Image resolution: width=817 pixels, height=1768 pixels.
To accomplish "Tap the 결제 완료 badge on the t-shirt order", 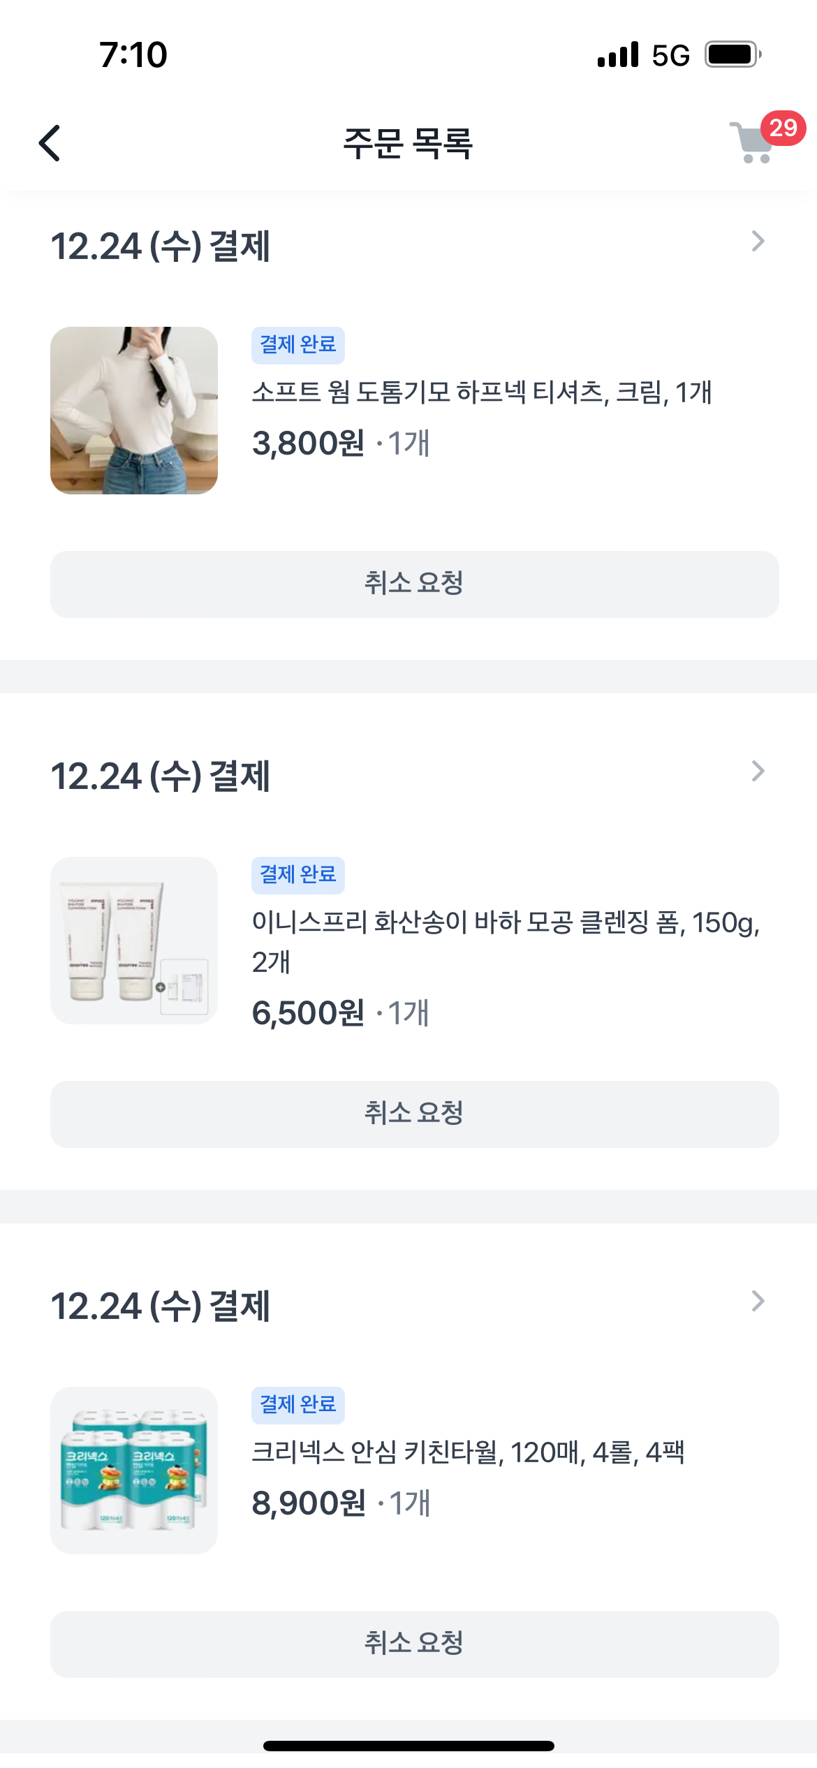I will (x=298, y=345).
